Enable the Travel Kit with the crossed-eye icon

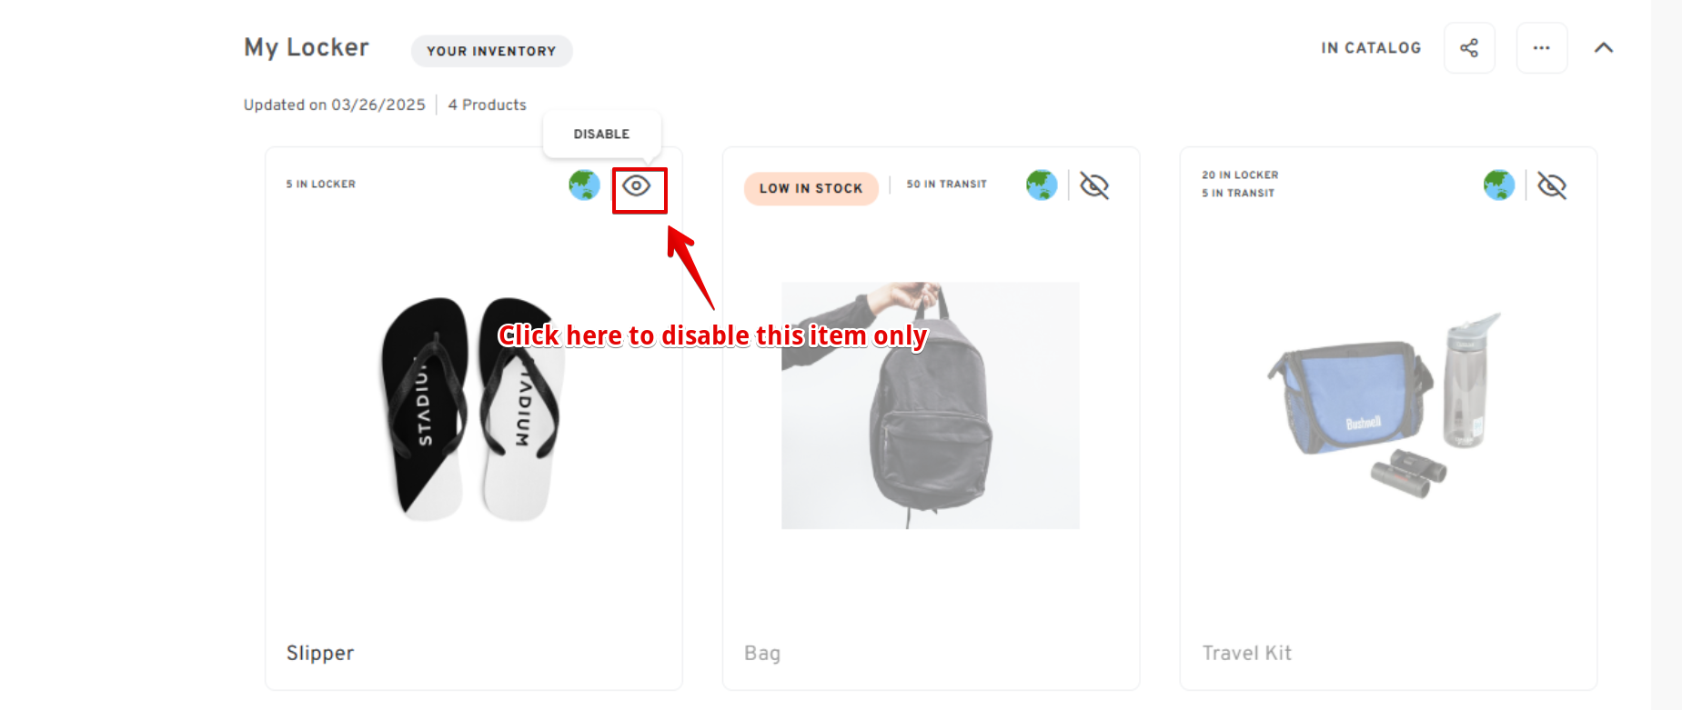1552,186
